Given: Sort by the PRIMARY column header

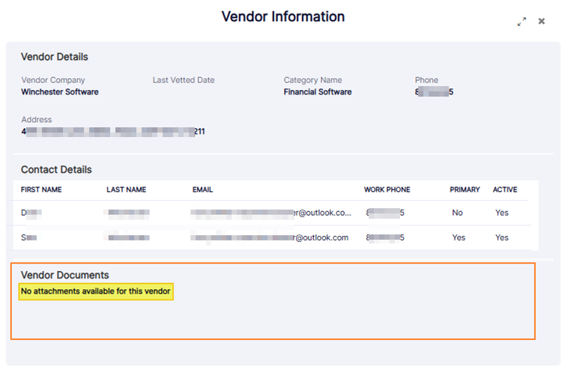Looking at the screenshot, I should (465, 189).
